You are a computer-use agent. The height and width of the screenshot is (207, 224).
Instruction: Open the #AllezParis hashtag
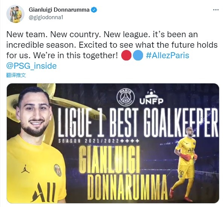point(168,55)
